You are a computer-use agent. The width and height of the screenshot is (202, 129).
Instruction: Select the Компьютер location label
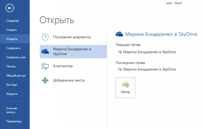point(63,66)
